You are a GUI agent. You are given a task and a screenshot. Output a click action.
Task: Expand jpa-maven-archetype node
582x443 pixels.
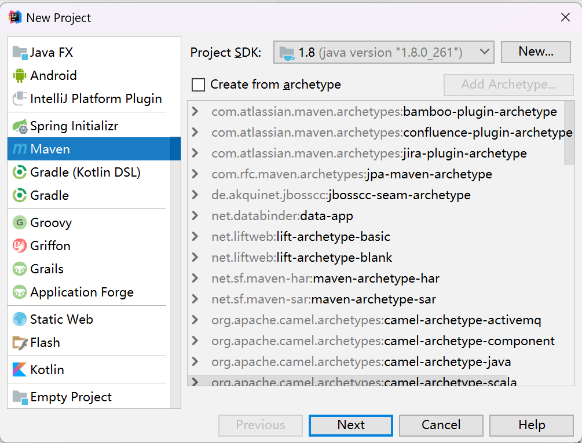tap(195, 174)
